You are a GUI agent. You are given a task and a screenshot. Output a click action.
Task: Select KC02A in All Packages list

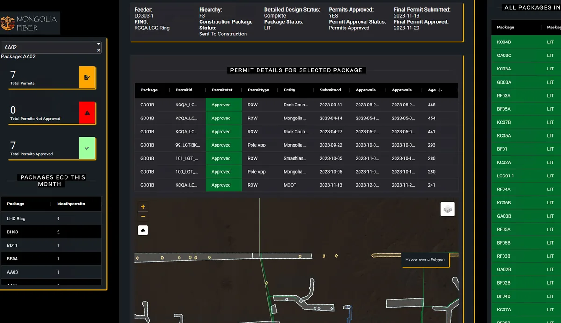(x=526, y=162)
